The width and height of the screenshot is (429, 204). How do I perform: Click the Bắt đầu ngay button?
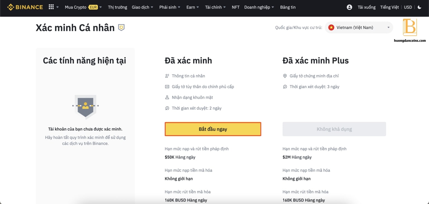pos(213,129)
